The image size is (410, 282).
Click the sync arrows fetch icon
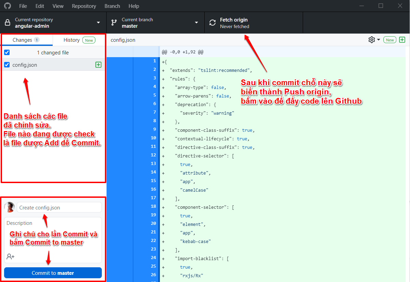tap(213, 23)
